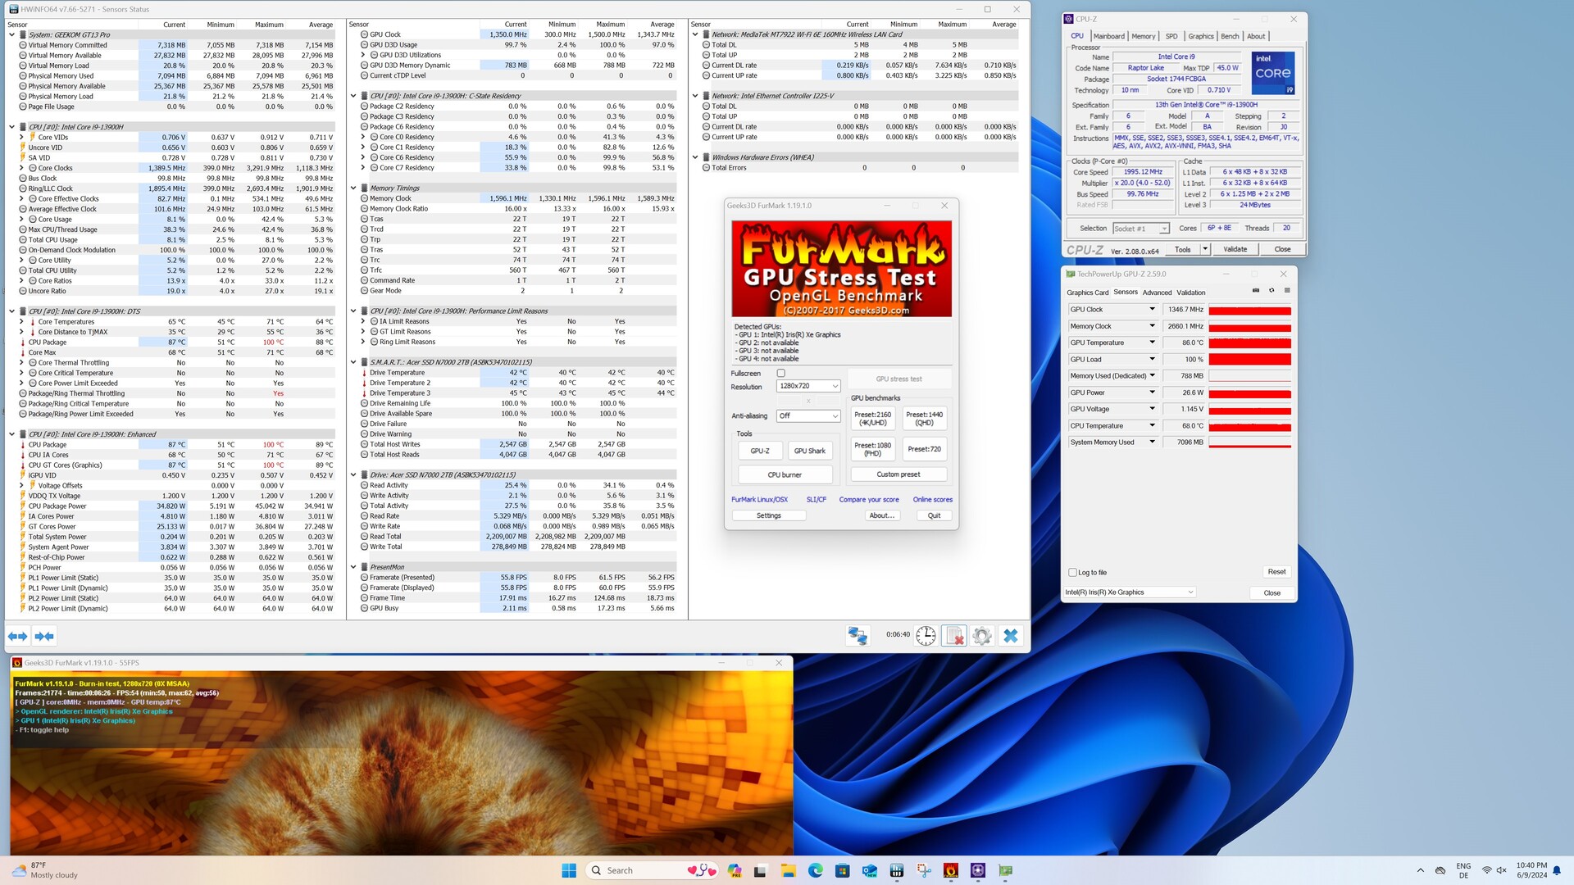Switch to GPU-Z Advanced tab
The image size is (1574, 885).
point(1157,293)
